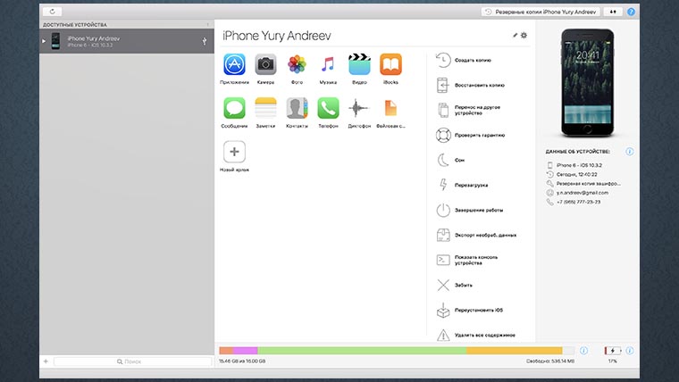Click Перенос на другое устройство action
This screenshot has height=382, width=679.
click(468, 110)
